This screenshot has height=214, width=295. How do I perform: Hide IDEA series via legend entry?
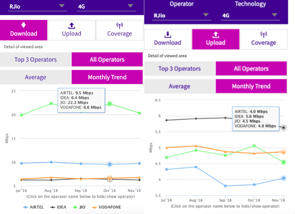pyautogui.click(x=58, y=207)
